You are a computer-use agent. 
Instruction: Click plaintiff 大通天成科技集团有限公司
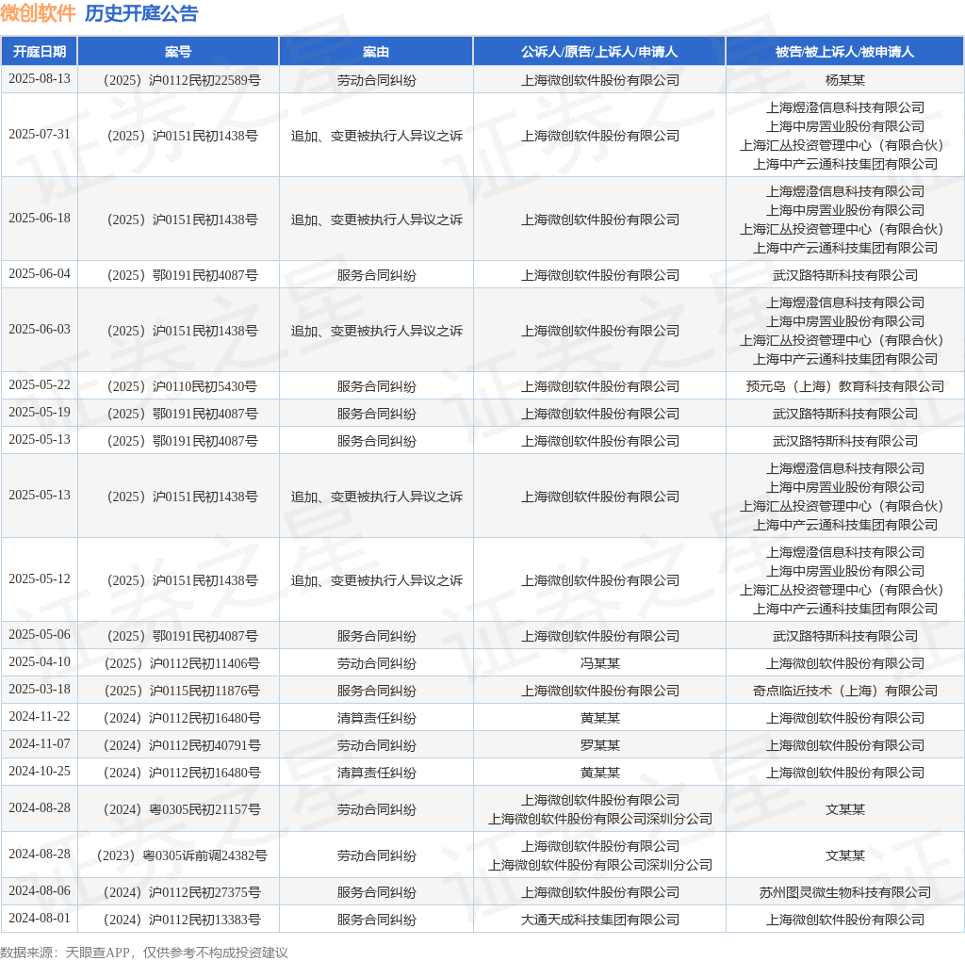point(600,920)
